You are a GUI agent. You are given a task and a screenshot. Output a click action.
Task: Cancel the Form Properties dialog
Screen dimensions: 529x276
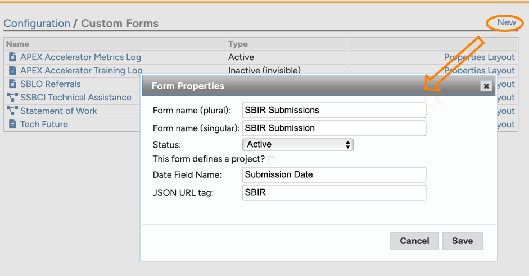tap(414, 241)
